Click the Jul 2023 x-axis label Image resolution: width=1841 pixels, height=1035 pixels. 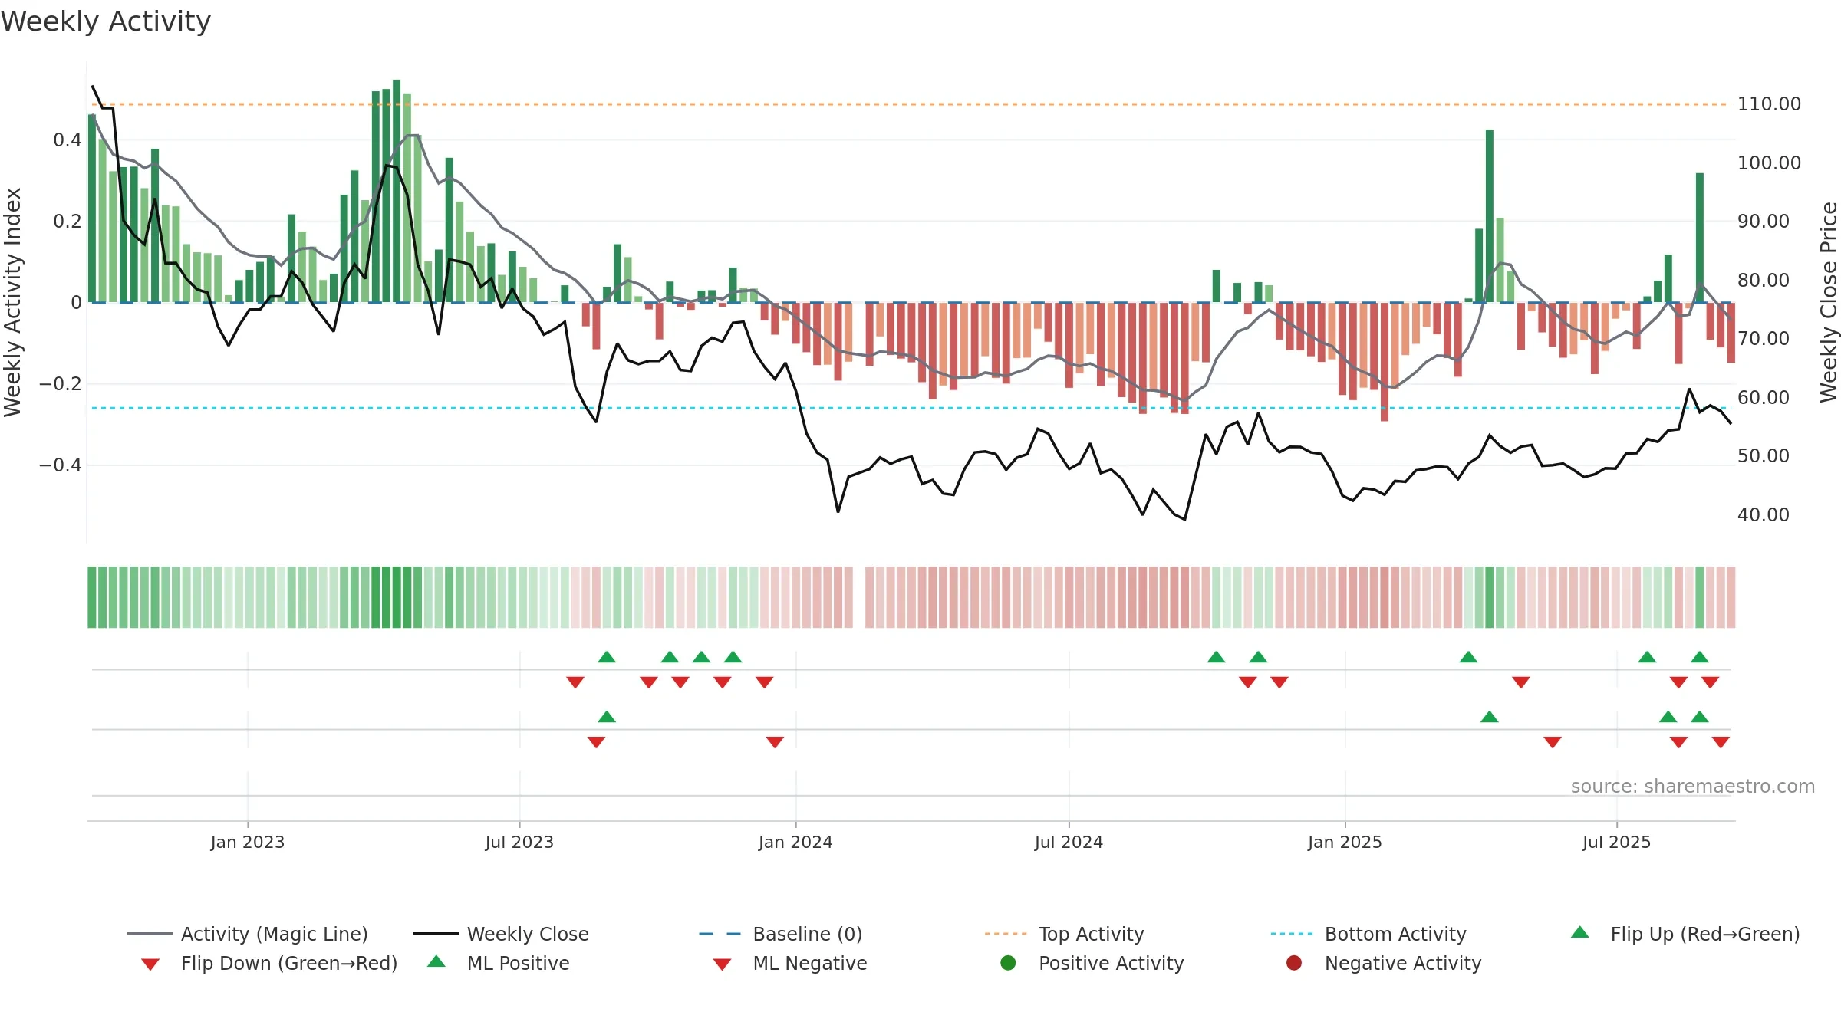[x=519, y=842]
